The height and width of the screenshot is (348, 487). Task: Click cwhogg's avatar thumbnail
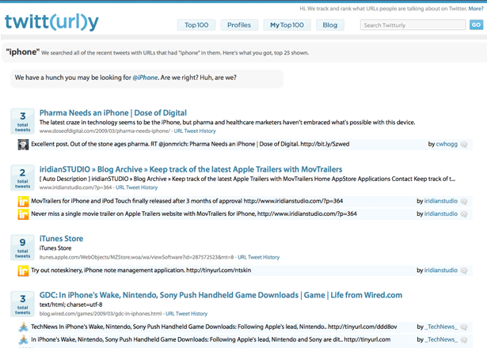(x=23, y=145)
